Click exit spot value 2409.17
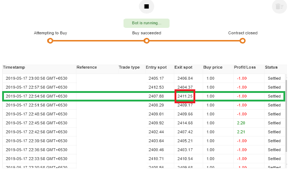 point(185,105)
